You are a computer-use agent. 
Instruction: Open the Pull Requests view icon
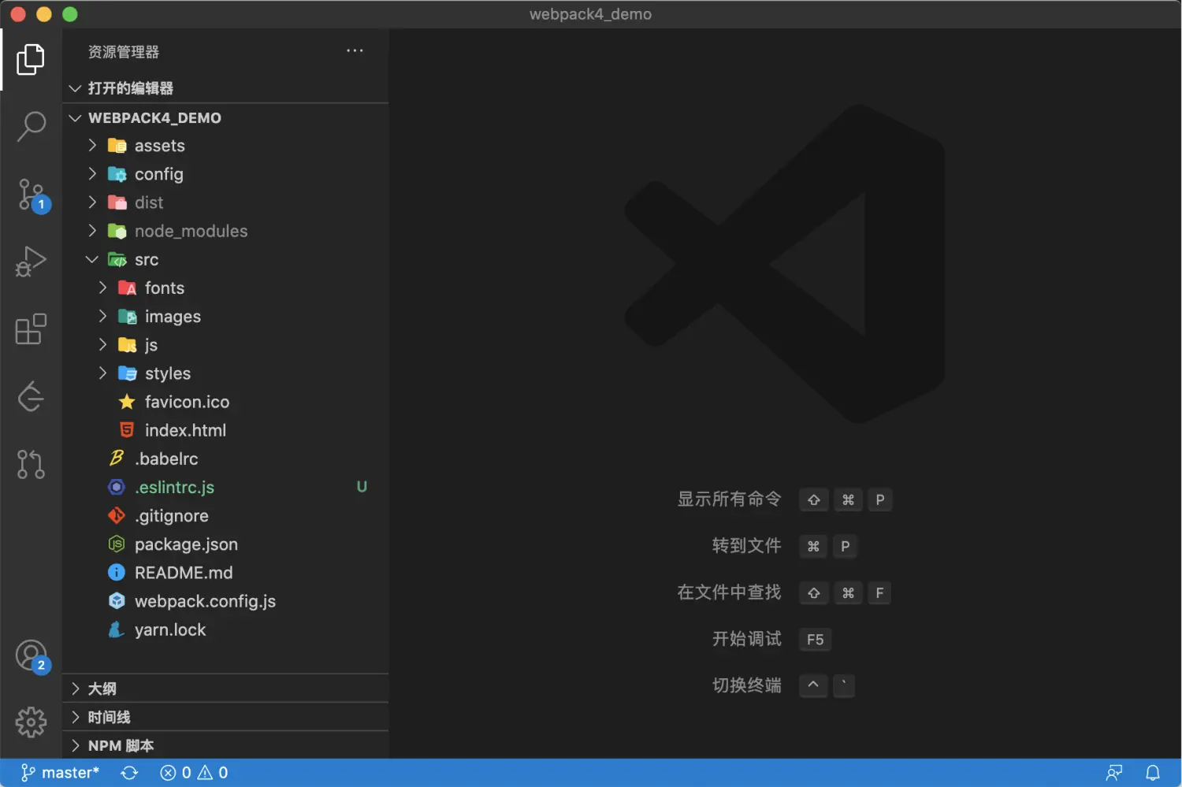click(x=31, y=464)
